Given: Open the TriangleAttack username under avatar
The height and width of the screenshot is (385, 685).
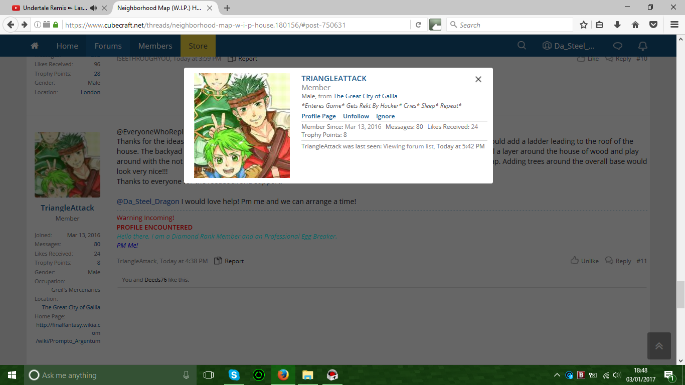Looking at the screenshot, I should 67,208.
